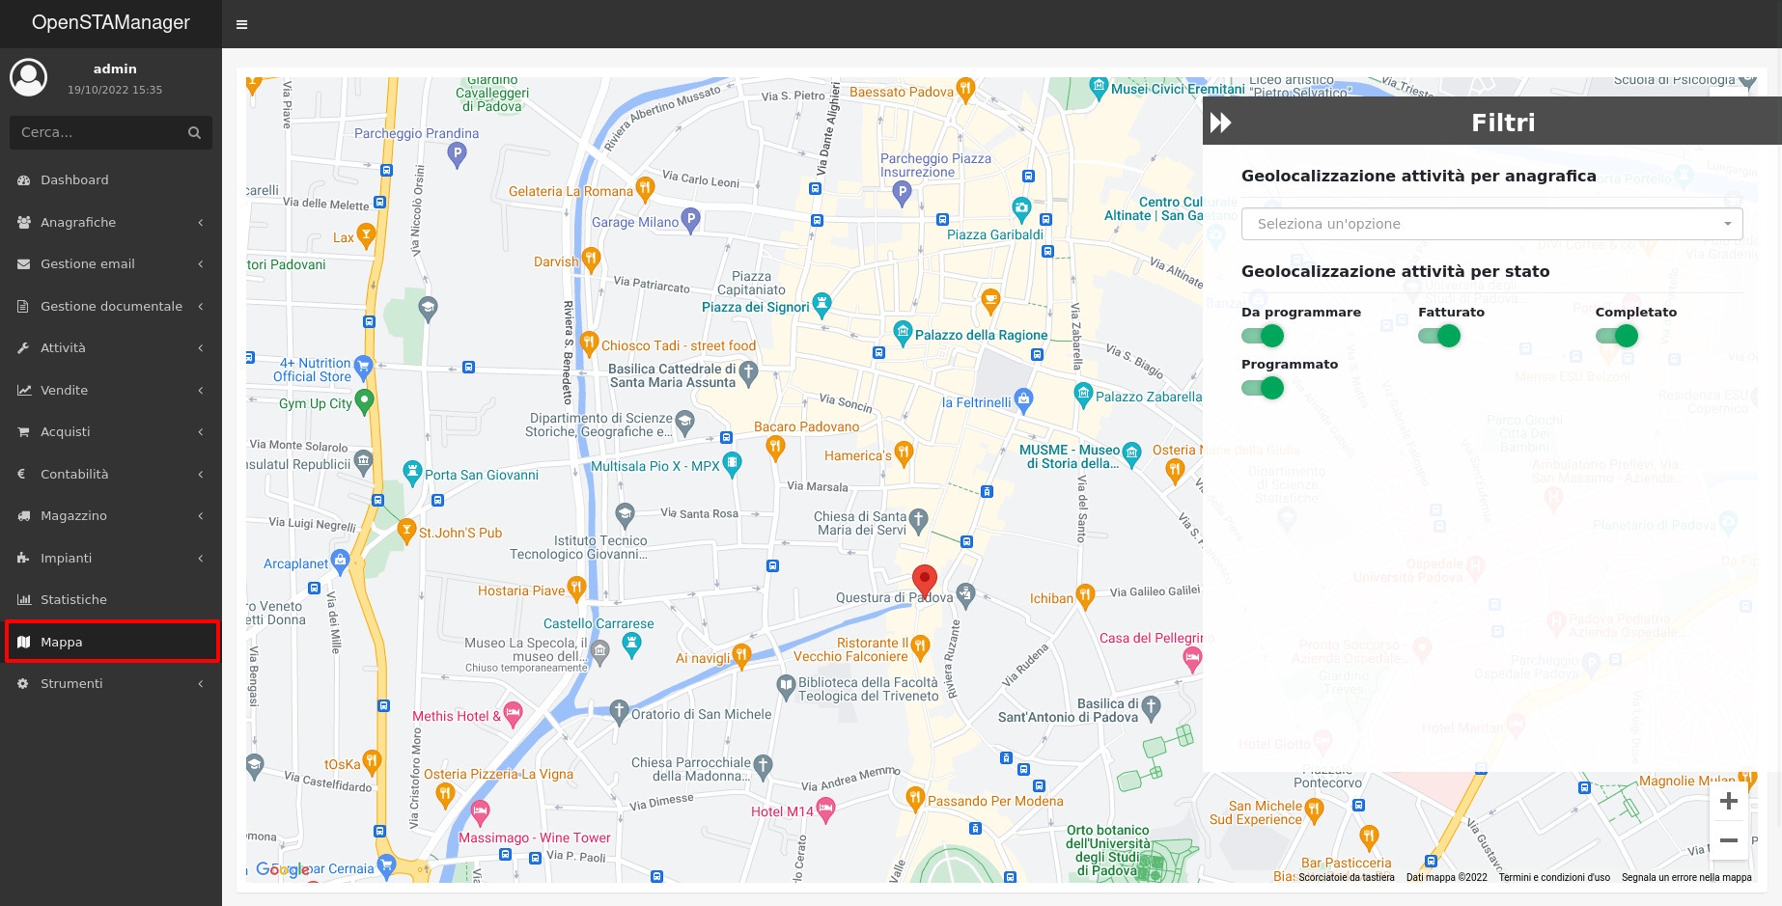The width and height of the screenshot is (1782, 906).
Task: Open the Seleziona un'opzione anagrafica dropdown
Action: tap(1491, 224)
